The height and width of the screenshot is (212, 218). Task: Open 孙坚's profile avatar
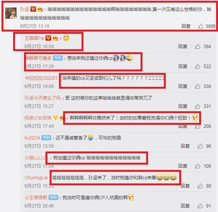(11, 13)
